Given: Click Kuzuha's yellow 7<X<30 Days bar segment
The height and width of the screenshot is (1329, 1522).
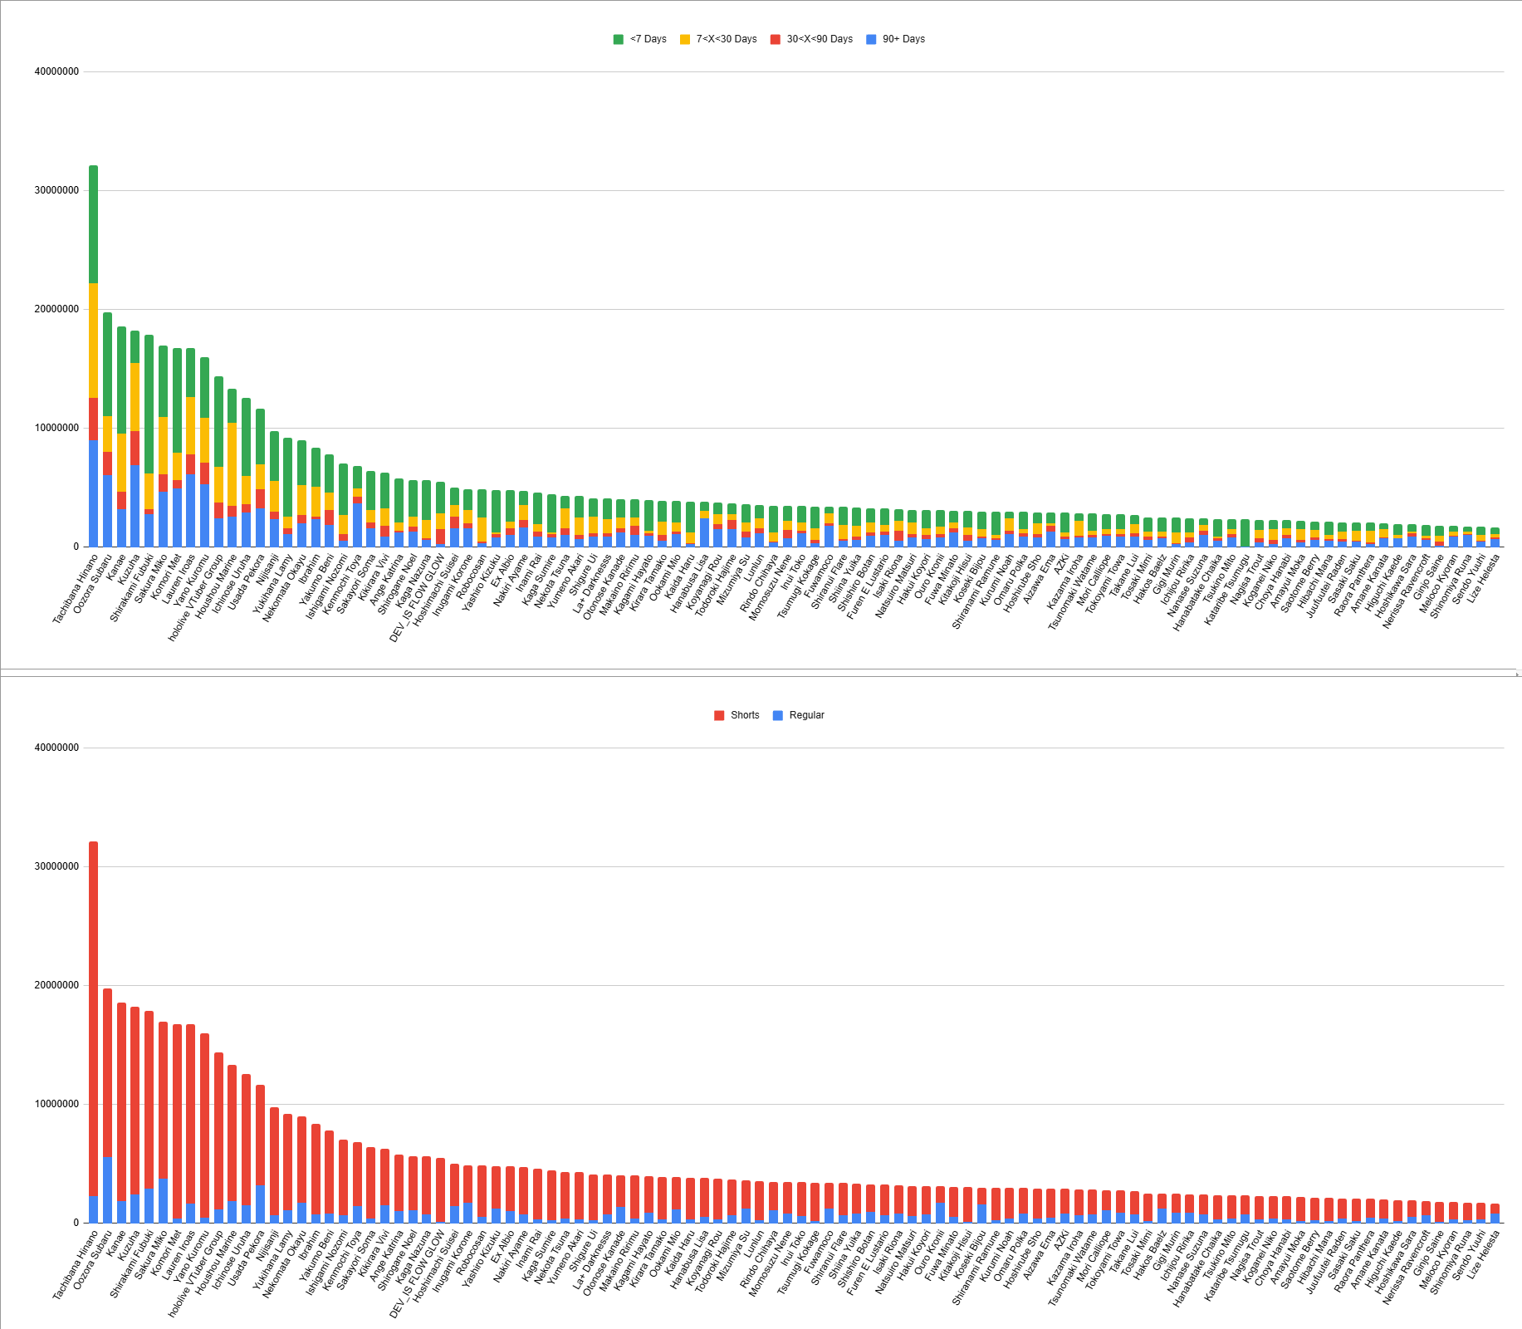Looking at the screenshot, I should click(135, 397).
